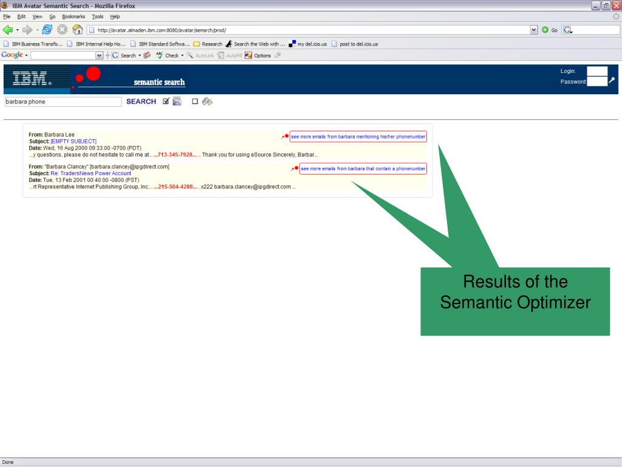Click the Google toolbar logo
Image resolution: width=622 pixels, height=467 pixels.
(x=12, y=55)
